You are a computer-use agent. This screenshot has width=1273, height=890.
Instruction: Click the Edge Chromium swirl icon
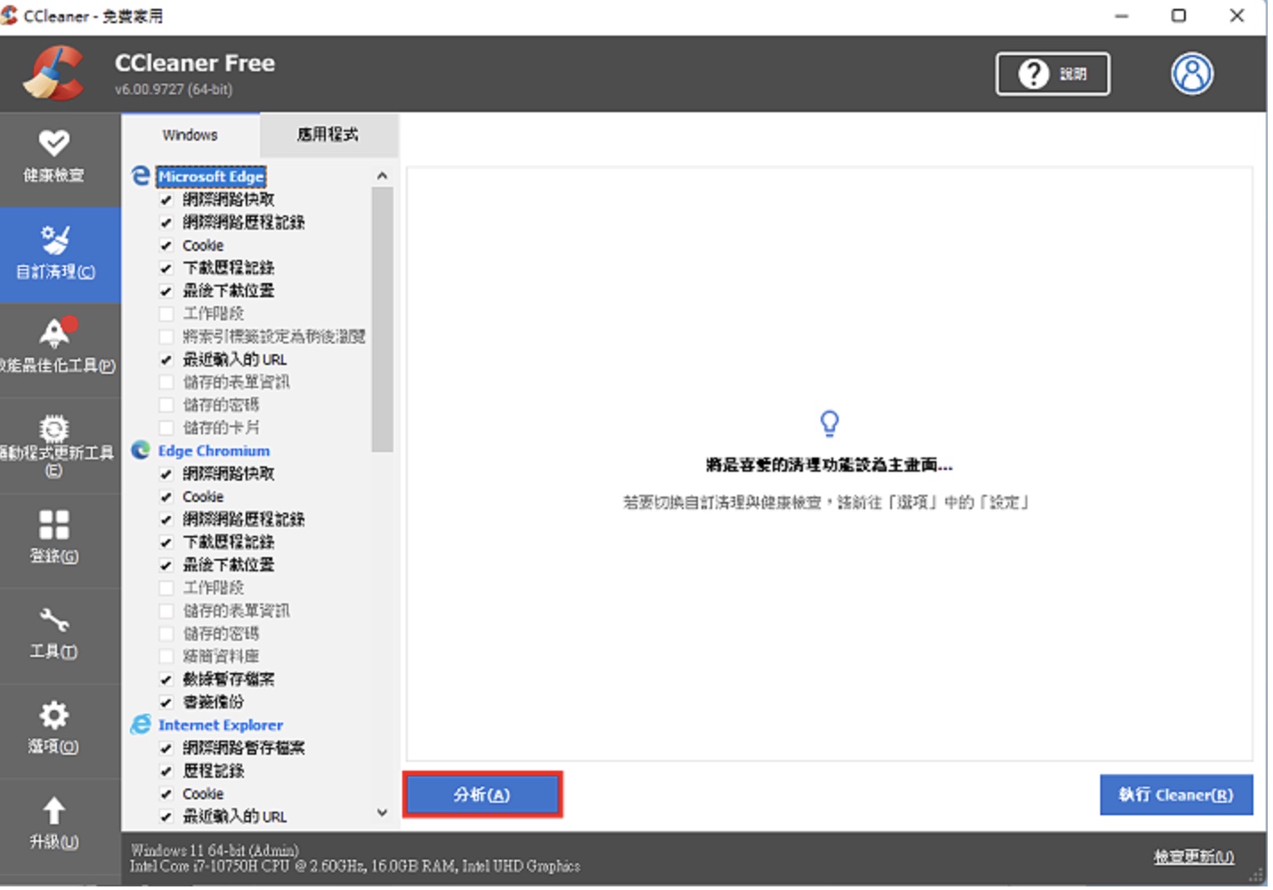(x=141, y=450)
